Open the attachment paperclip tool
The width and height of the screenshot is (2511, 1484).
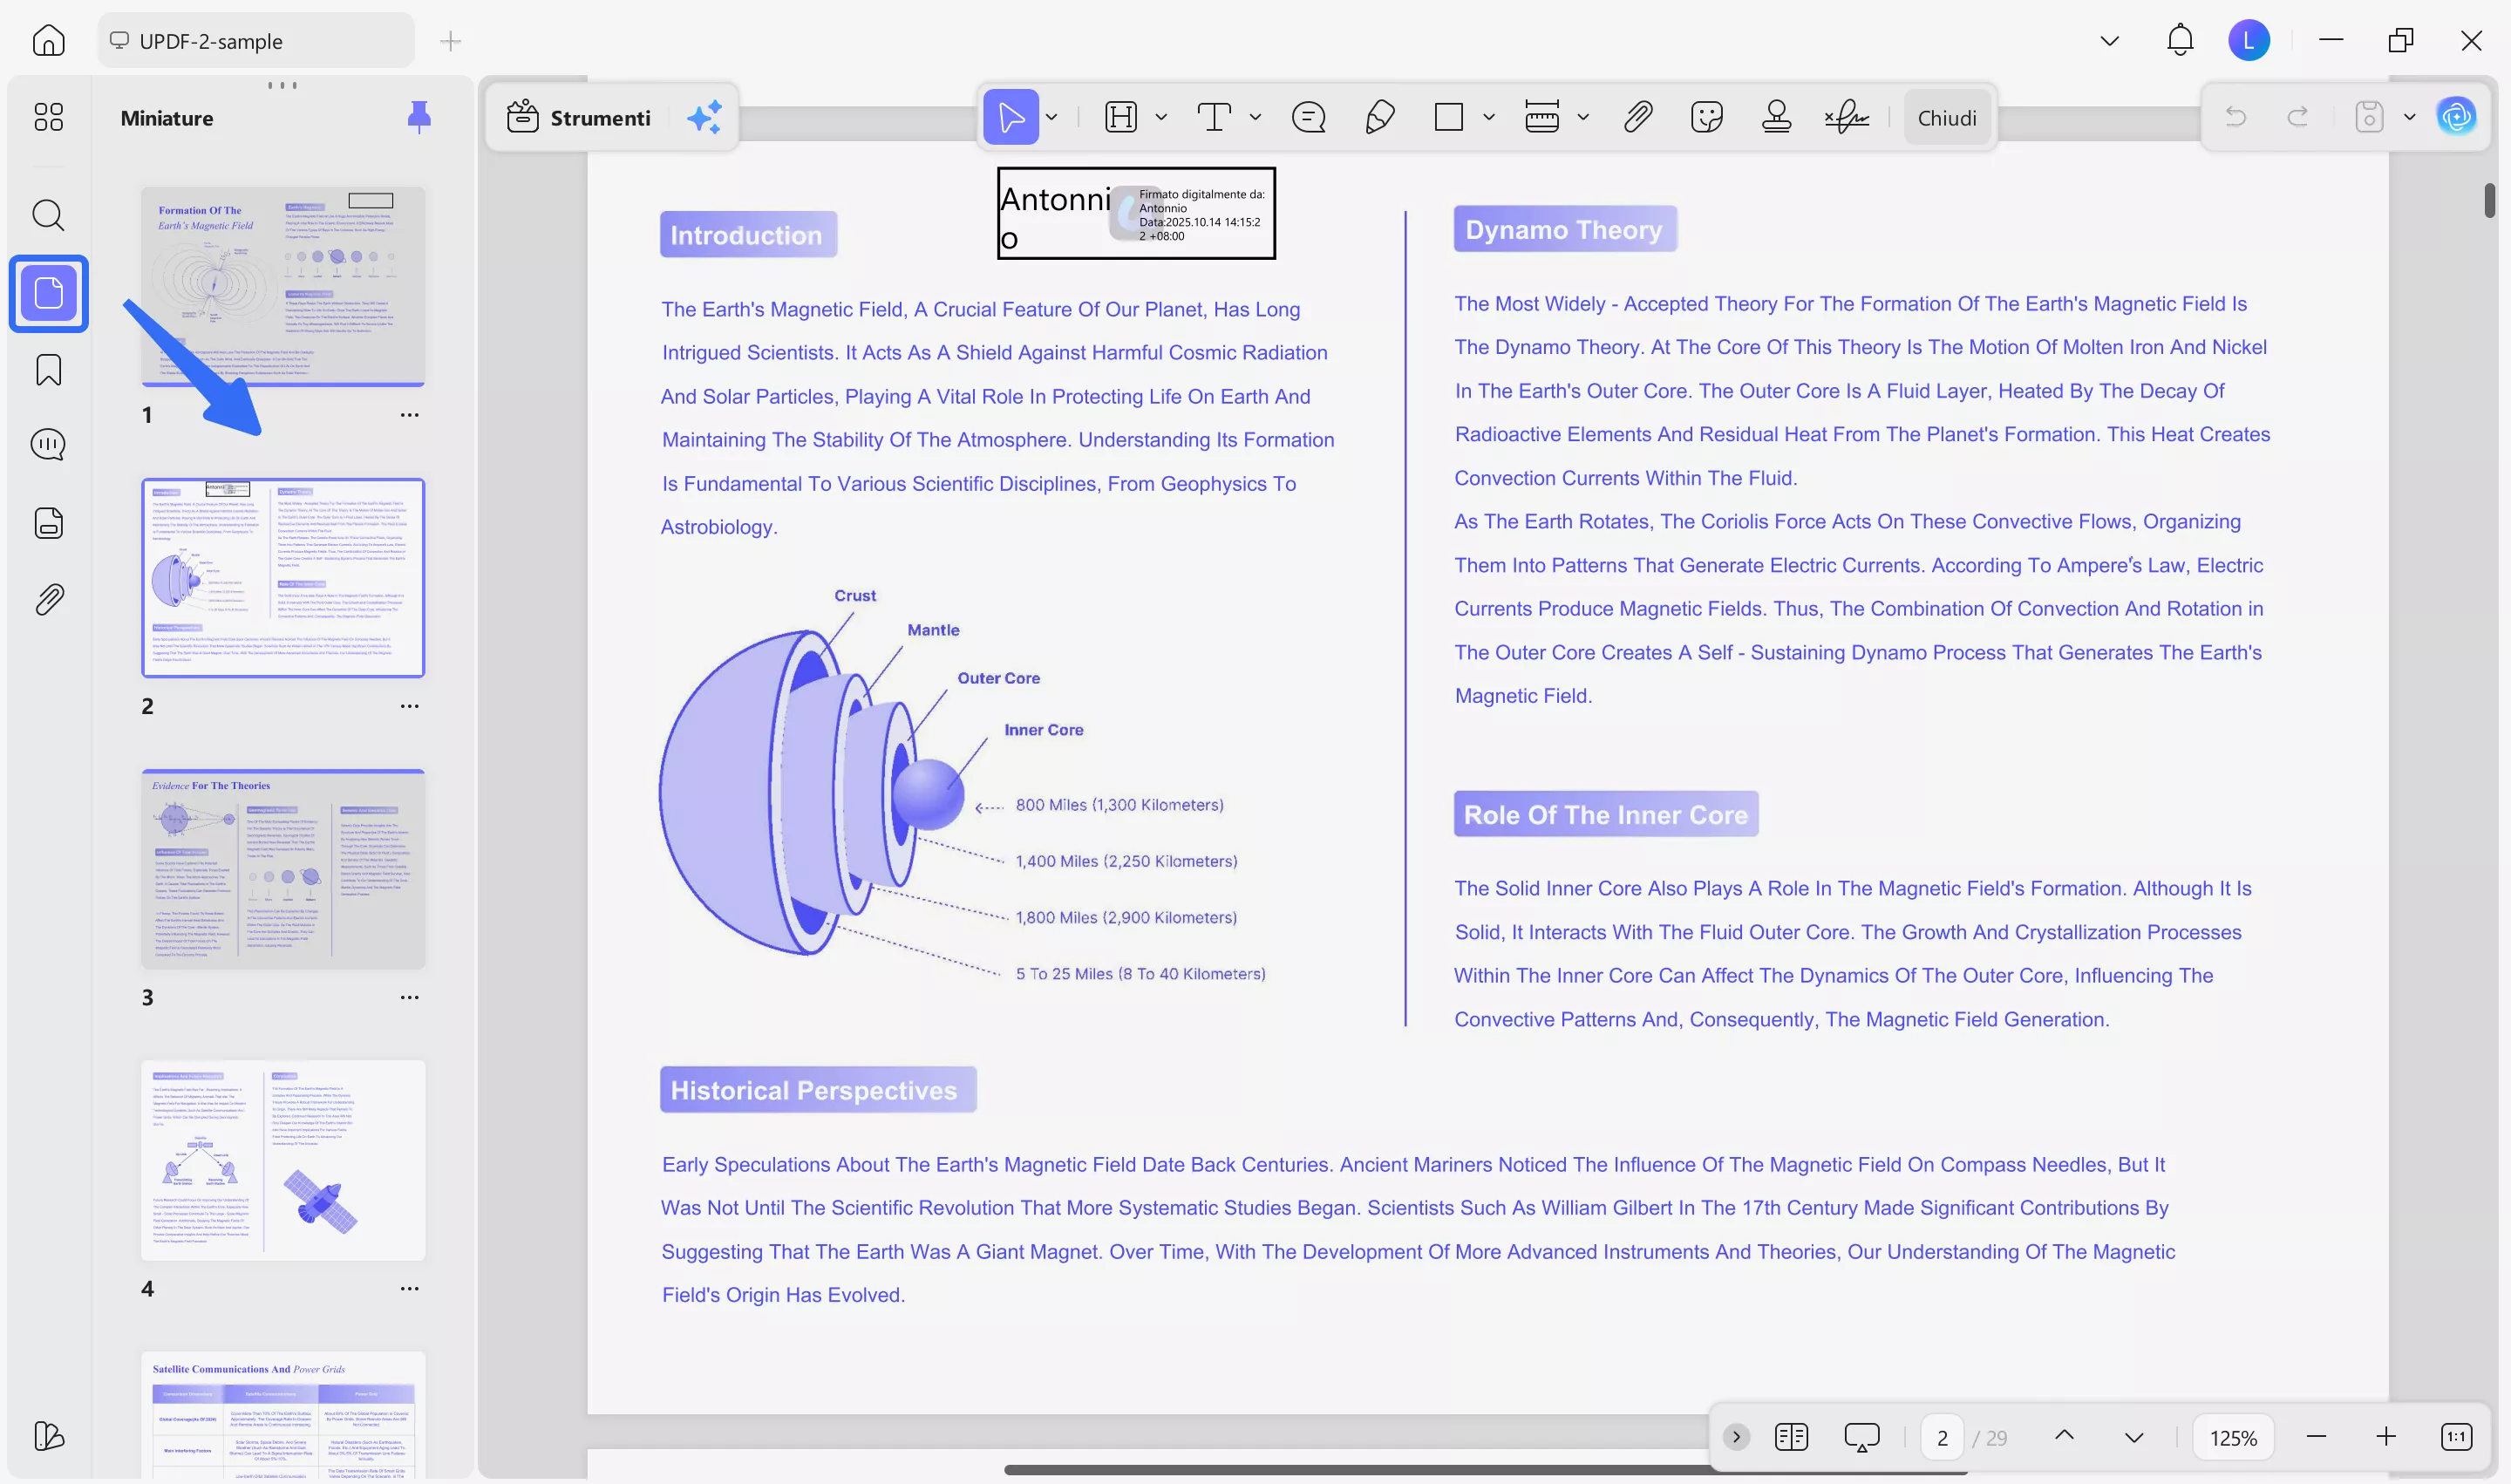click(1637, 117)
